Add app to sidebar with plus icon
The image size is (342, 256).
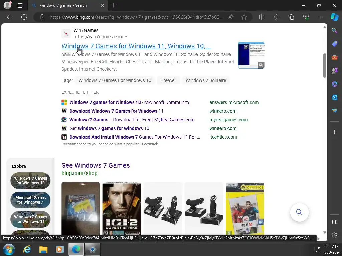[x=334, y=132]
